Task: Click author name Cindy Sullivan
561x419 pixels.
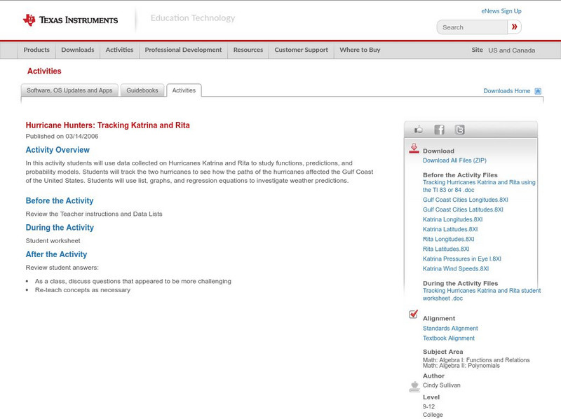Action: coord(442,385)
